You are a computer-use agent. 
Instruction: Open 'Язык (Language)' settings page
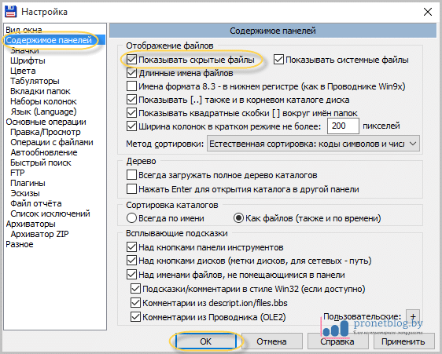pos(43,111)
